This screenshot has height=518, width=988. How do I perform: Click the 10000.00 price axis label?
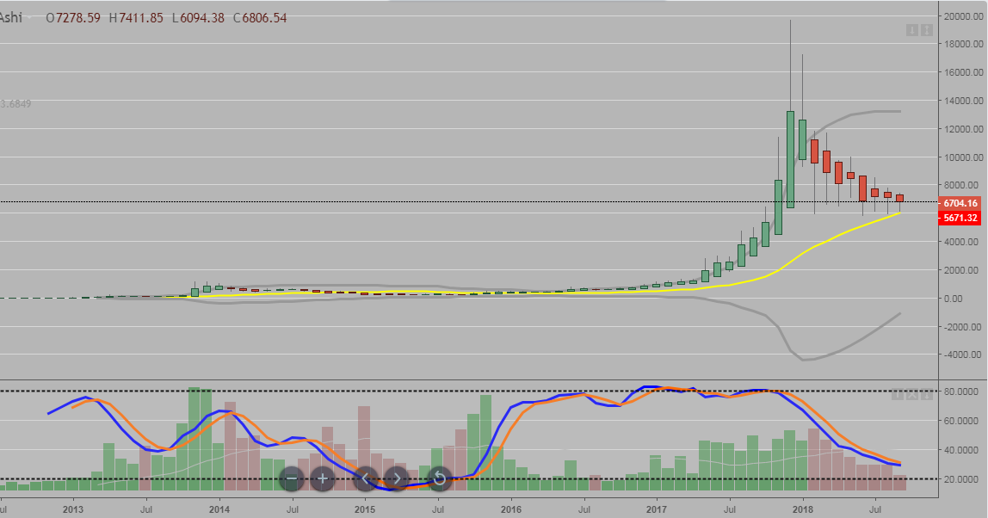coord(963,157)
